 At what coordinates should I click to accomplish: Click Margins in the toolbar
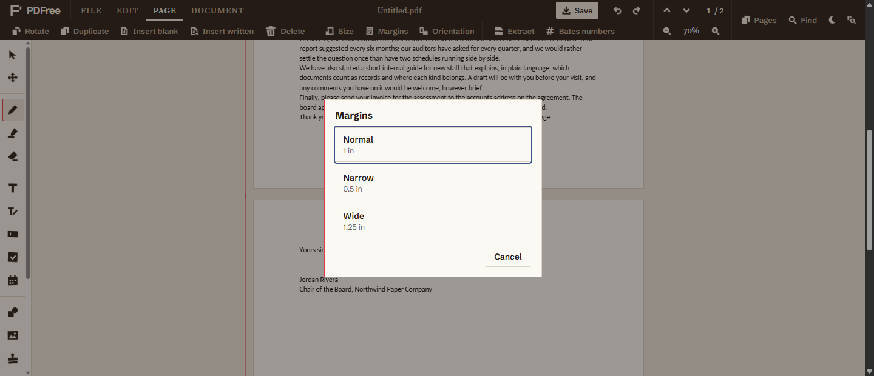click(387, 31)
